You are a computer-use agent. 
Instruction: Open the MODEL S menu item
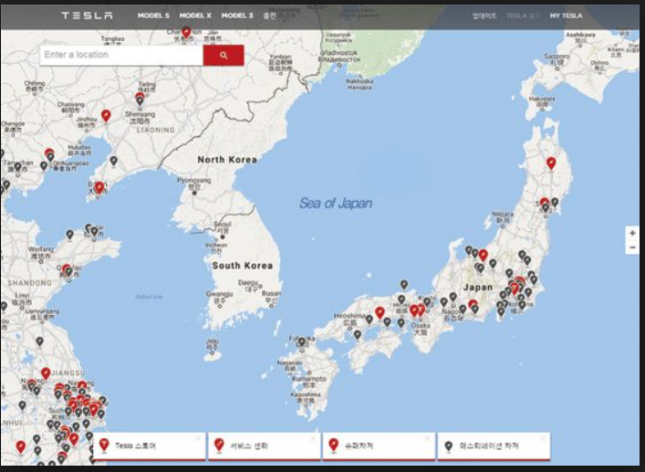pyautogui.click(x=153, y=16)
